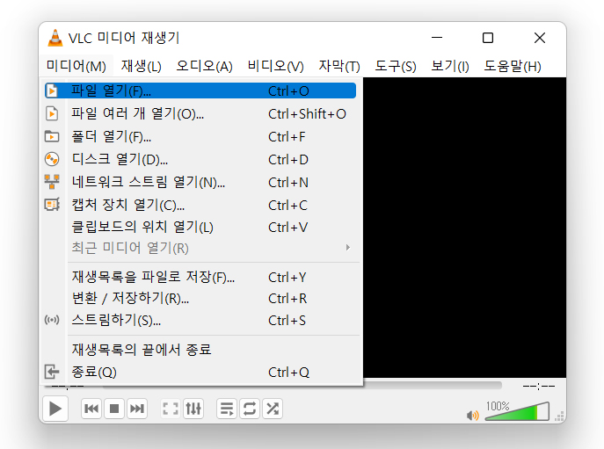The width and height of the screenshot is (604, 449).
Task: Click the network stream icon
Action: coord(52,182)
